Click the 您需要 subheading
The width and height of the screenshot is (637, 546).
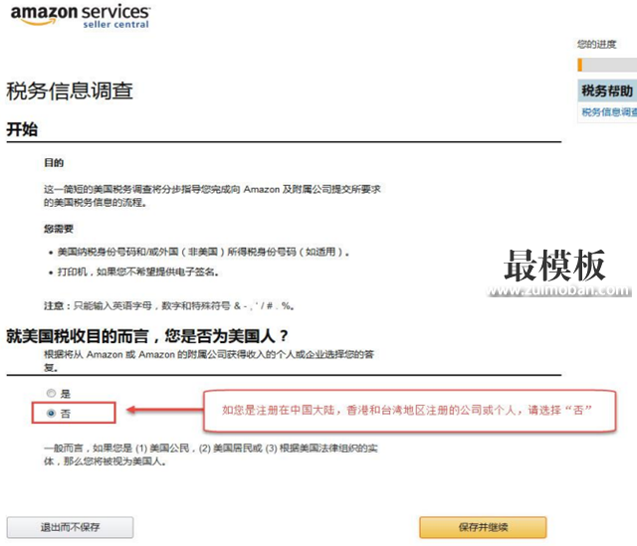(x=59, y=229)
